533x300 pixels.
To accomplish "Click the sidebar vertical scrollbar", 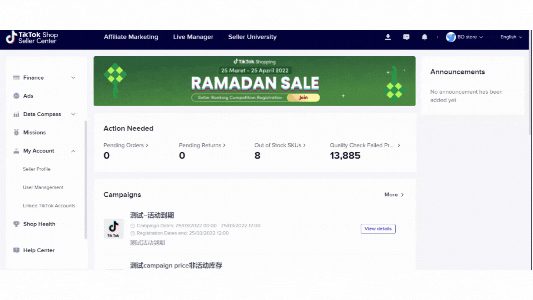I will [x=86, y=180].
